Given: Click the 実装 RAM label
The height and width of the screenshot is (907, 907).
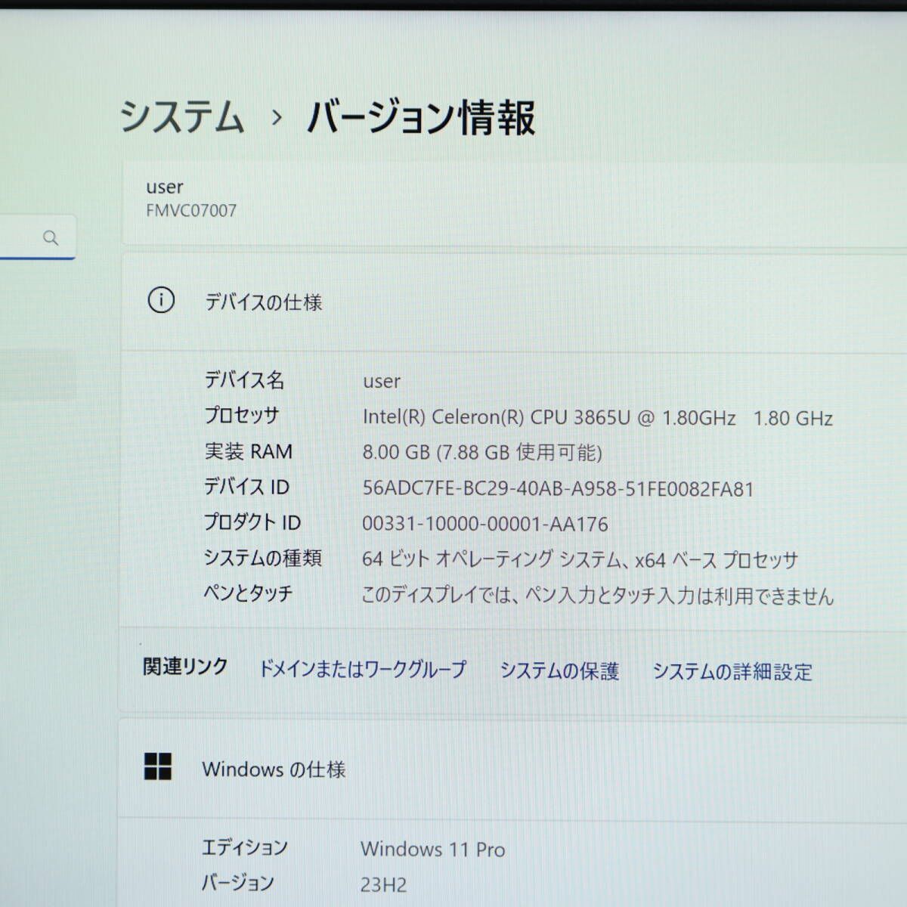Looking at the screenshot, I should tap(249, 451).
